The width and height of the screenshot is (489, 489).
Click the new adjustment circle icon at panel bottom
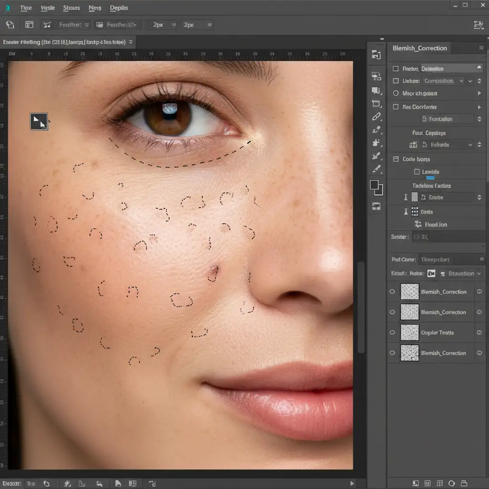pos(451,483)
